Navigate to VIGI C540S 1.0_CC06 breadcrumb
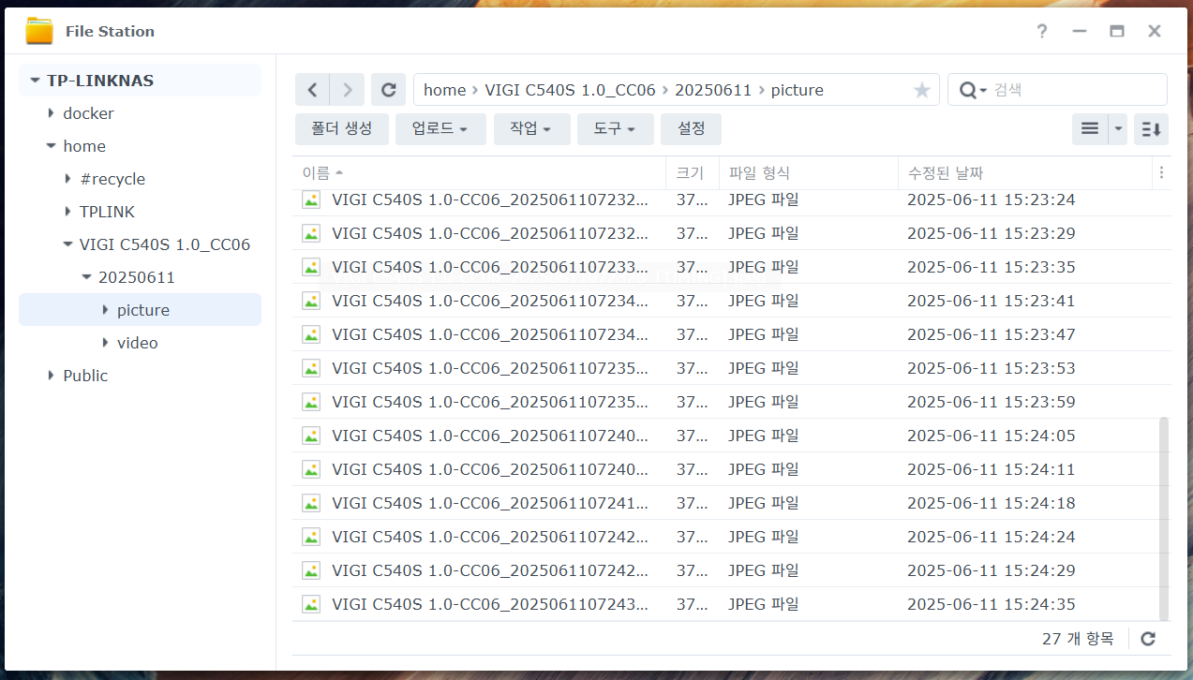1193x680 pixels. pos(570,90)
